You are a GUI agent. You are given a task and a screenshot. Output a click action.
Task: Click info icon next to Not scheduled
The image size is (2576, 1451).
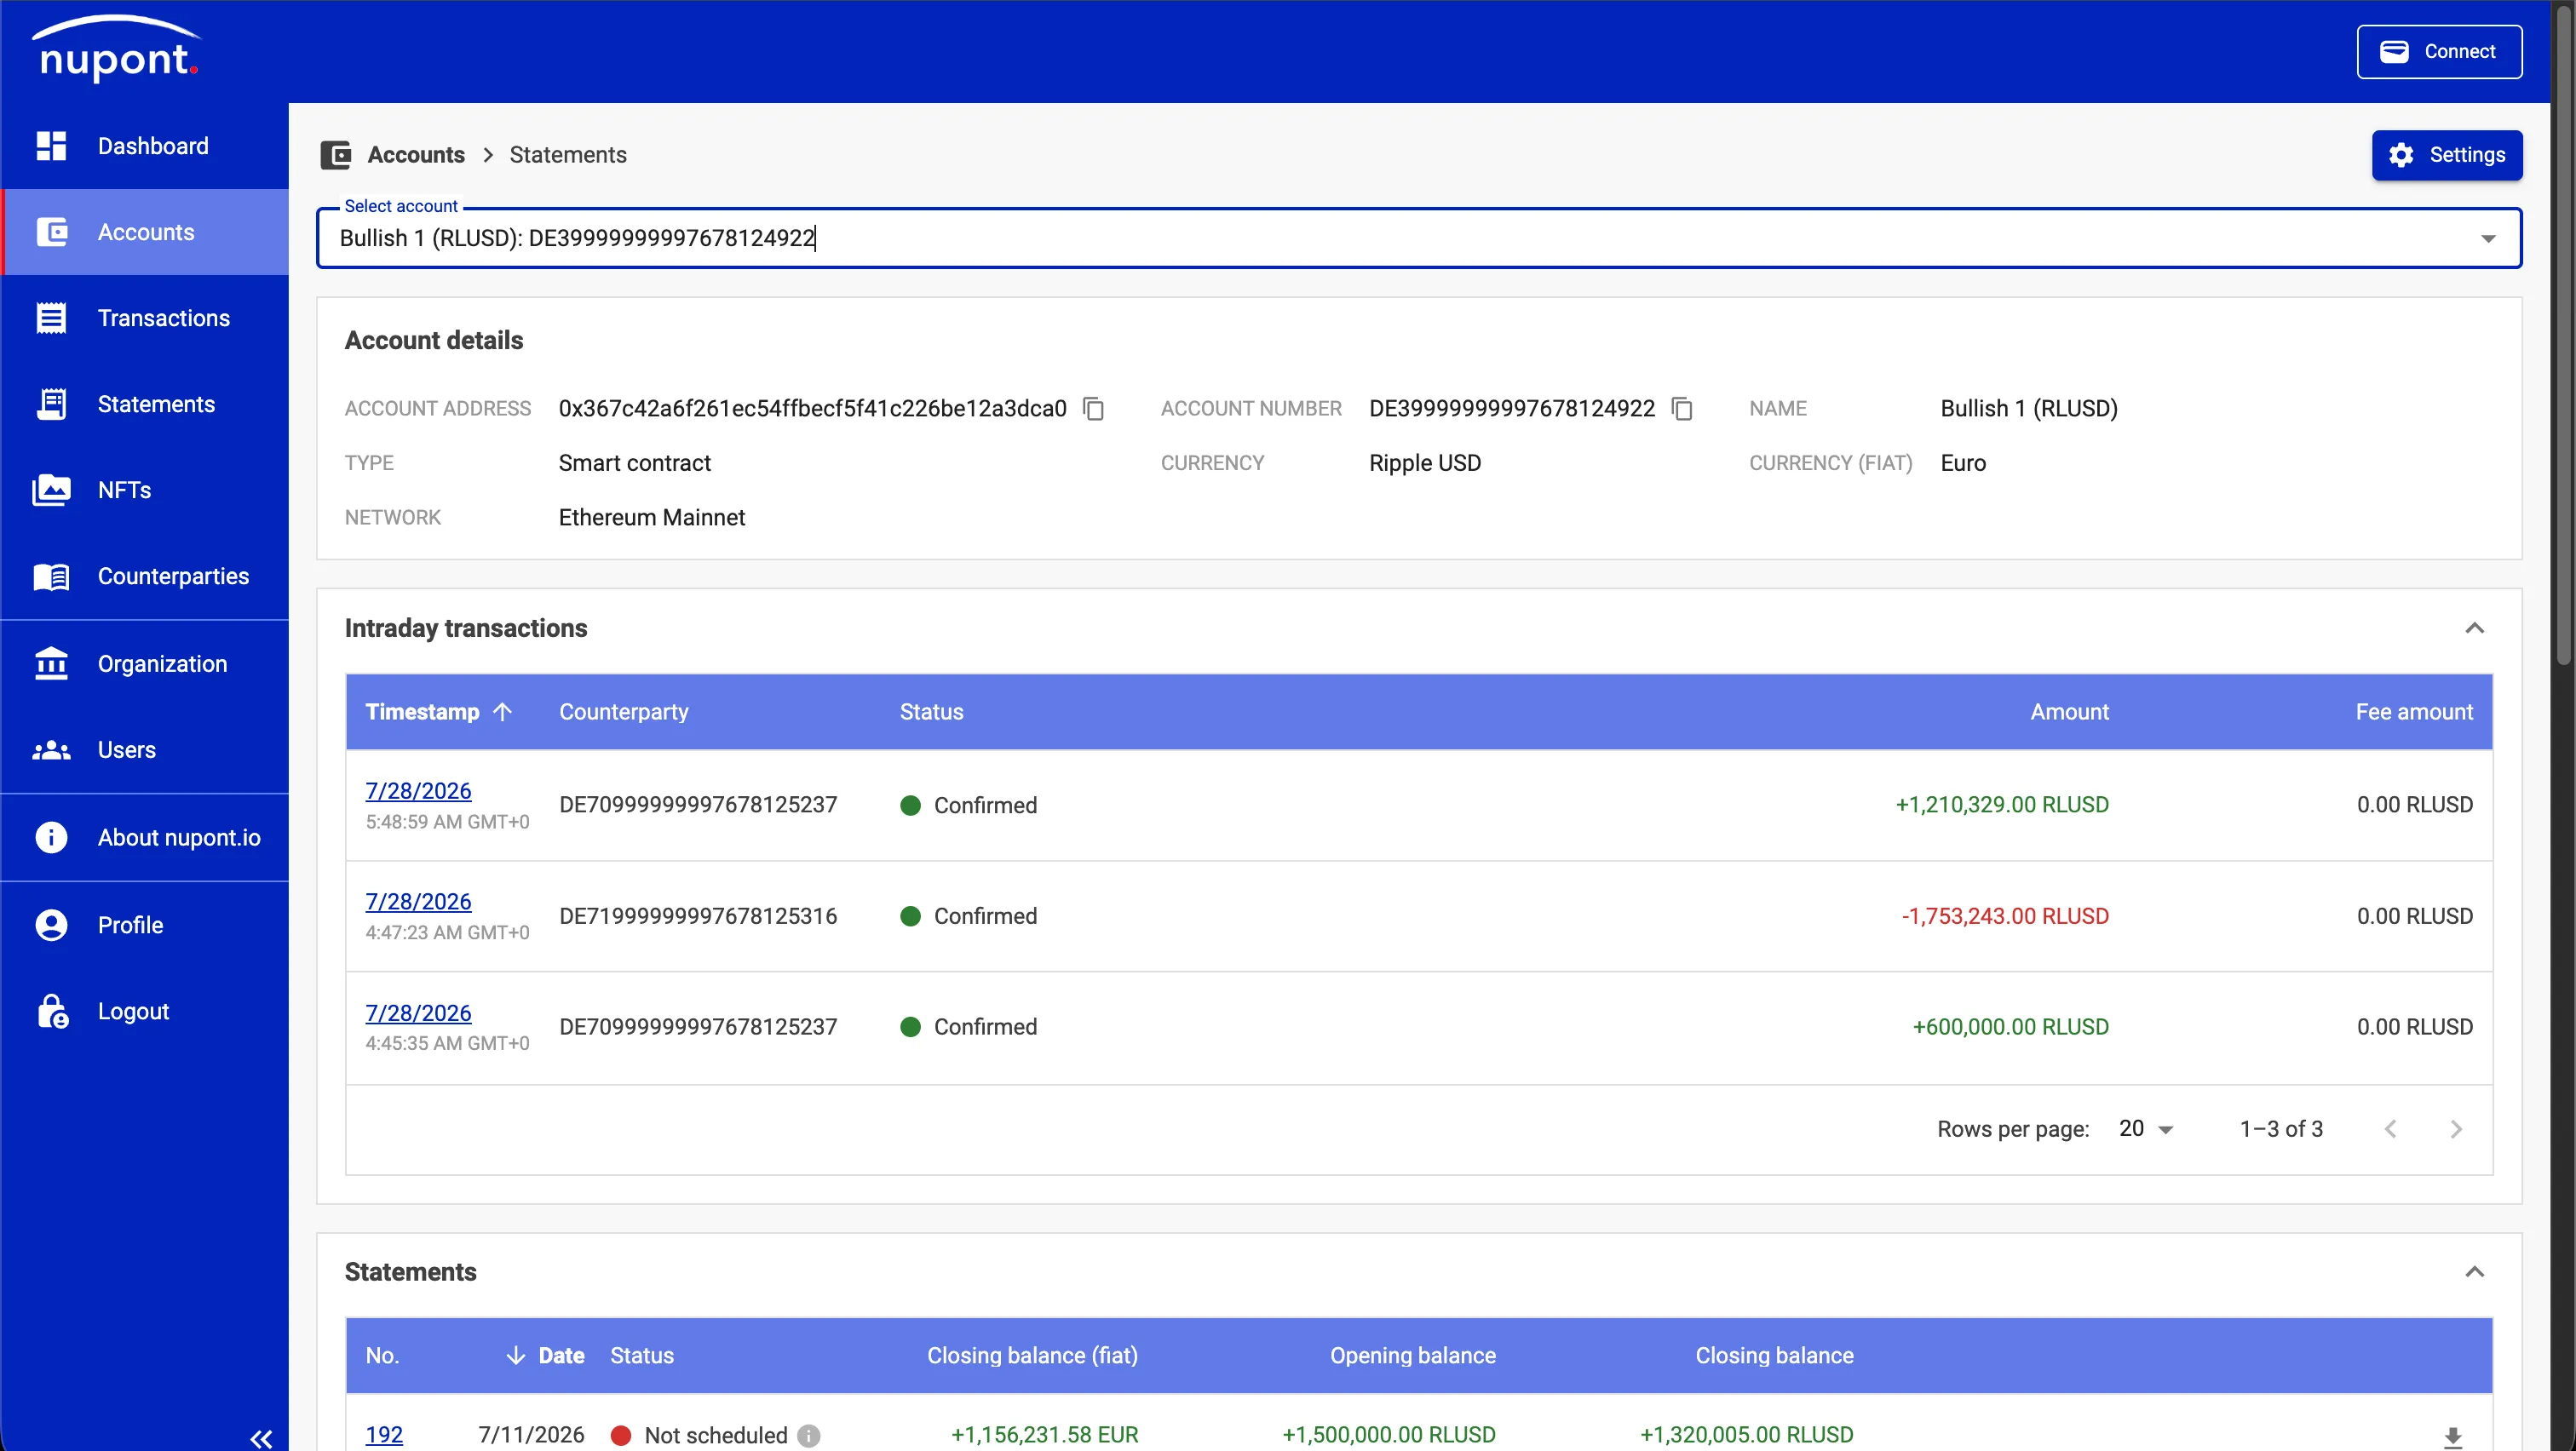809,1436
